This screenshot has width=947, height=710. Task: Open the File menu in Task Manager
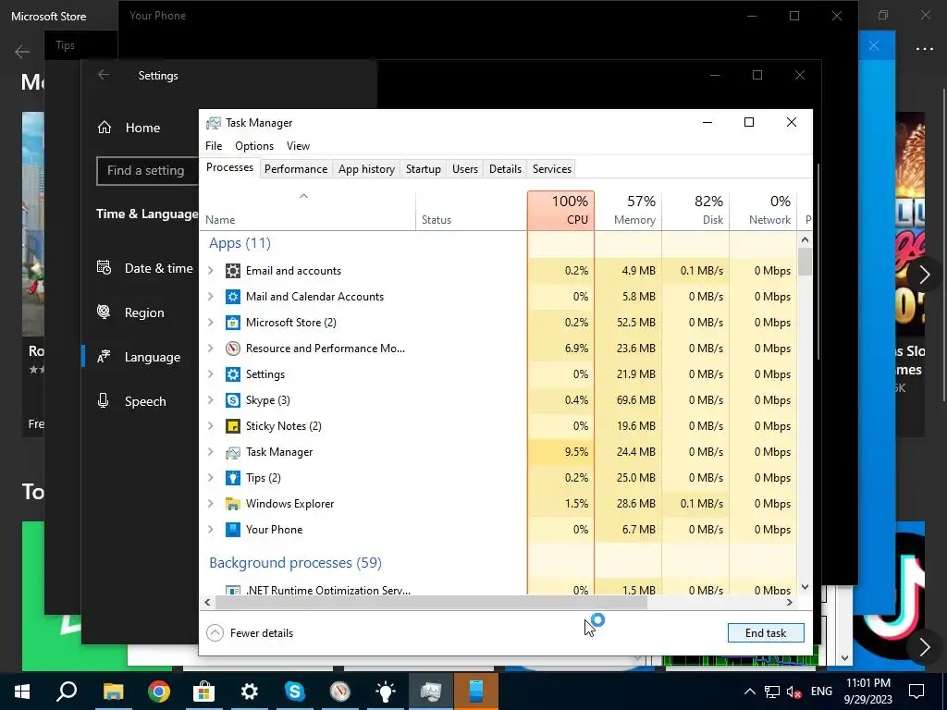coord(214,146)
